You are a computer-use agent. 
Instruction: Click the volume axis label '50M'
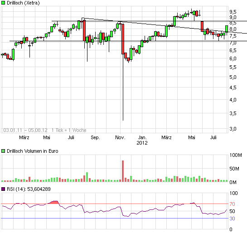234,169
